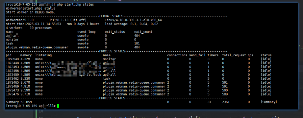Select pid 1873459
The width and height of the screenshot is (303, 118).
13,75
